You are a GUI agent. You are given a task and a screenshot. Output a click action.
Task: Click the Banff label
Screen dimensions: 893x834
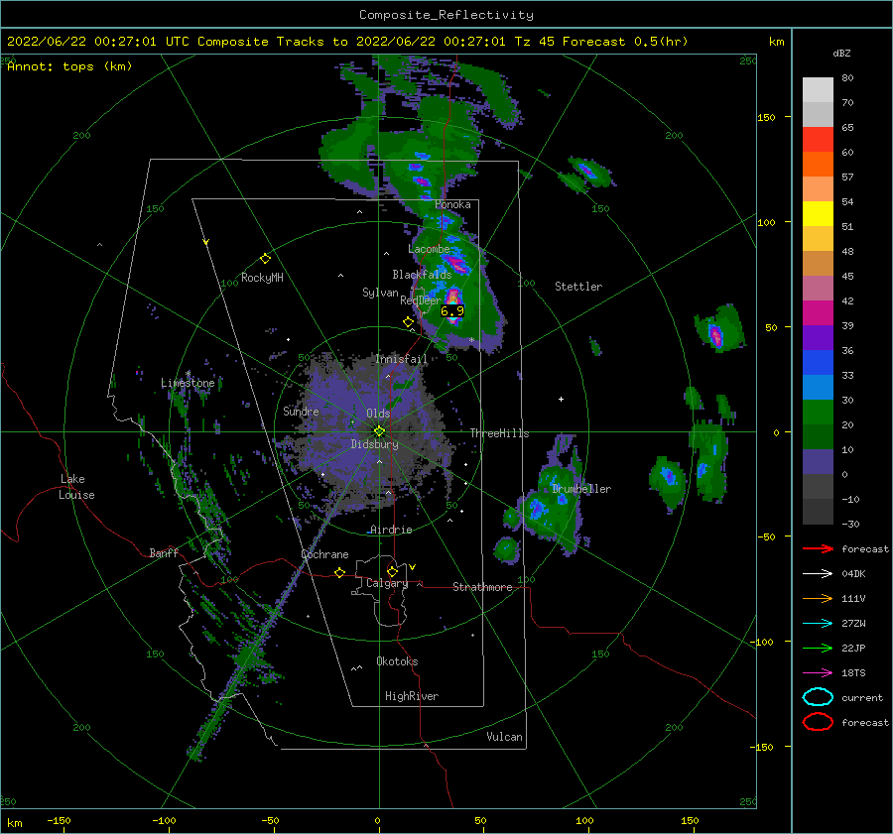click(164, 553)
